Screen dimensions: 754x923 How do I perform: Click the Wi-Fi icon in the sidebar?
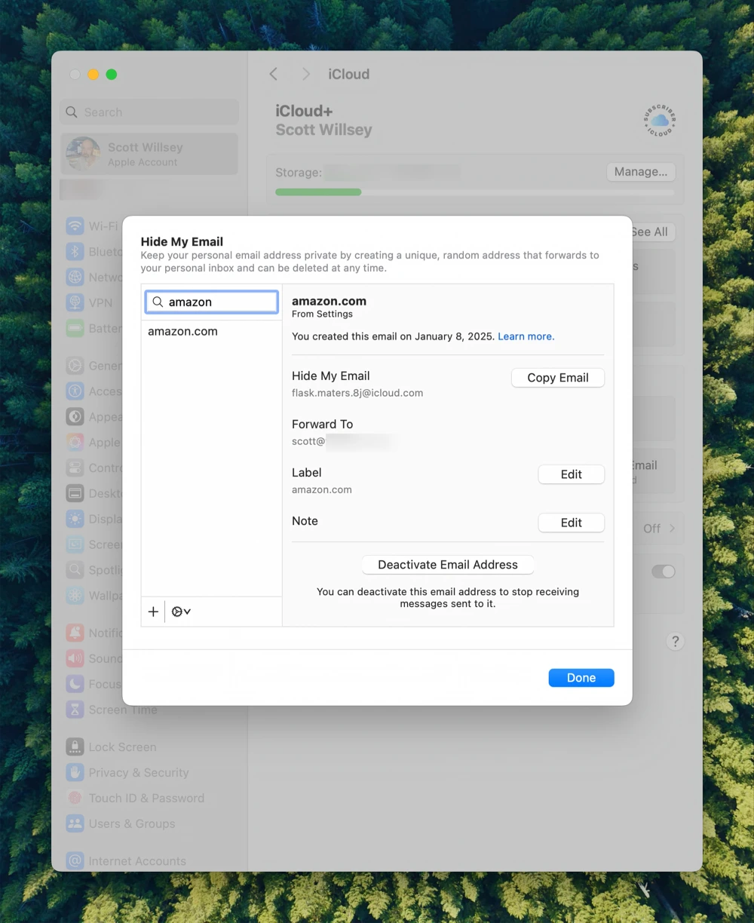(x=75, y=225)
